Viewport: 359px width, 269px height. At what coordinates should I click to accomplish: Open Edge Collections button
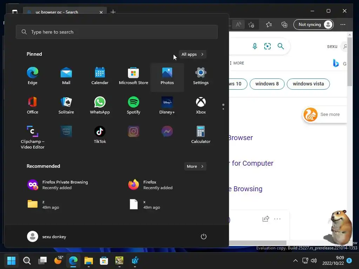pyautogui.click(x=284, y=25)
